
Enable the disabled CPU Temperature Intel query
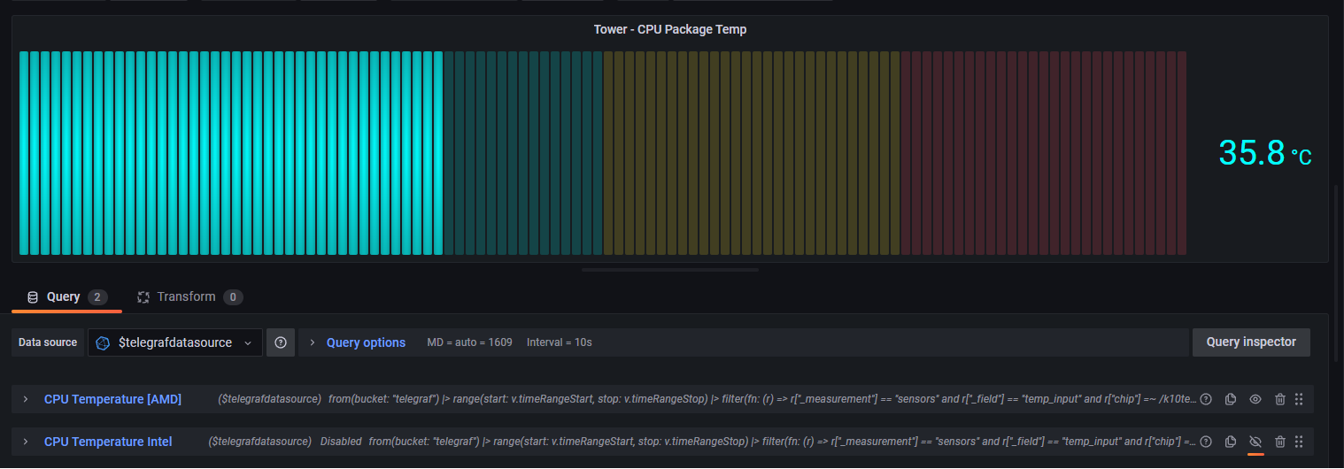point(1255,442)
